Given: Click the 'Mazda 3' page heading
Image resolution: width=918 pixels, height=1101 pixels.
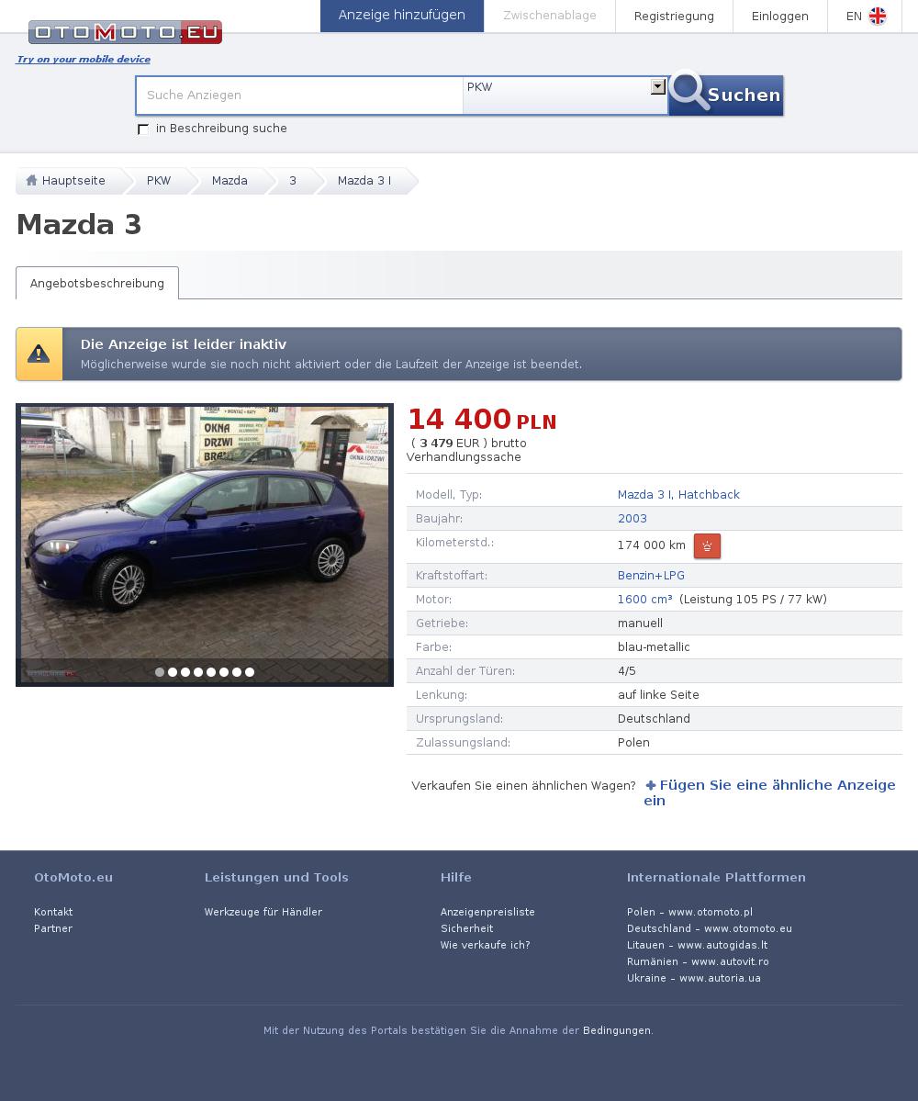Looking at the screenshot, I should [79, 225].
